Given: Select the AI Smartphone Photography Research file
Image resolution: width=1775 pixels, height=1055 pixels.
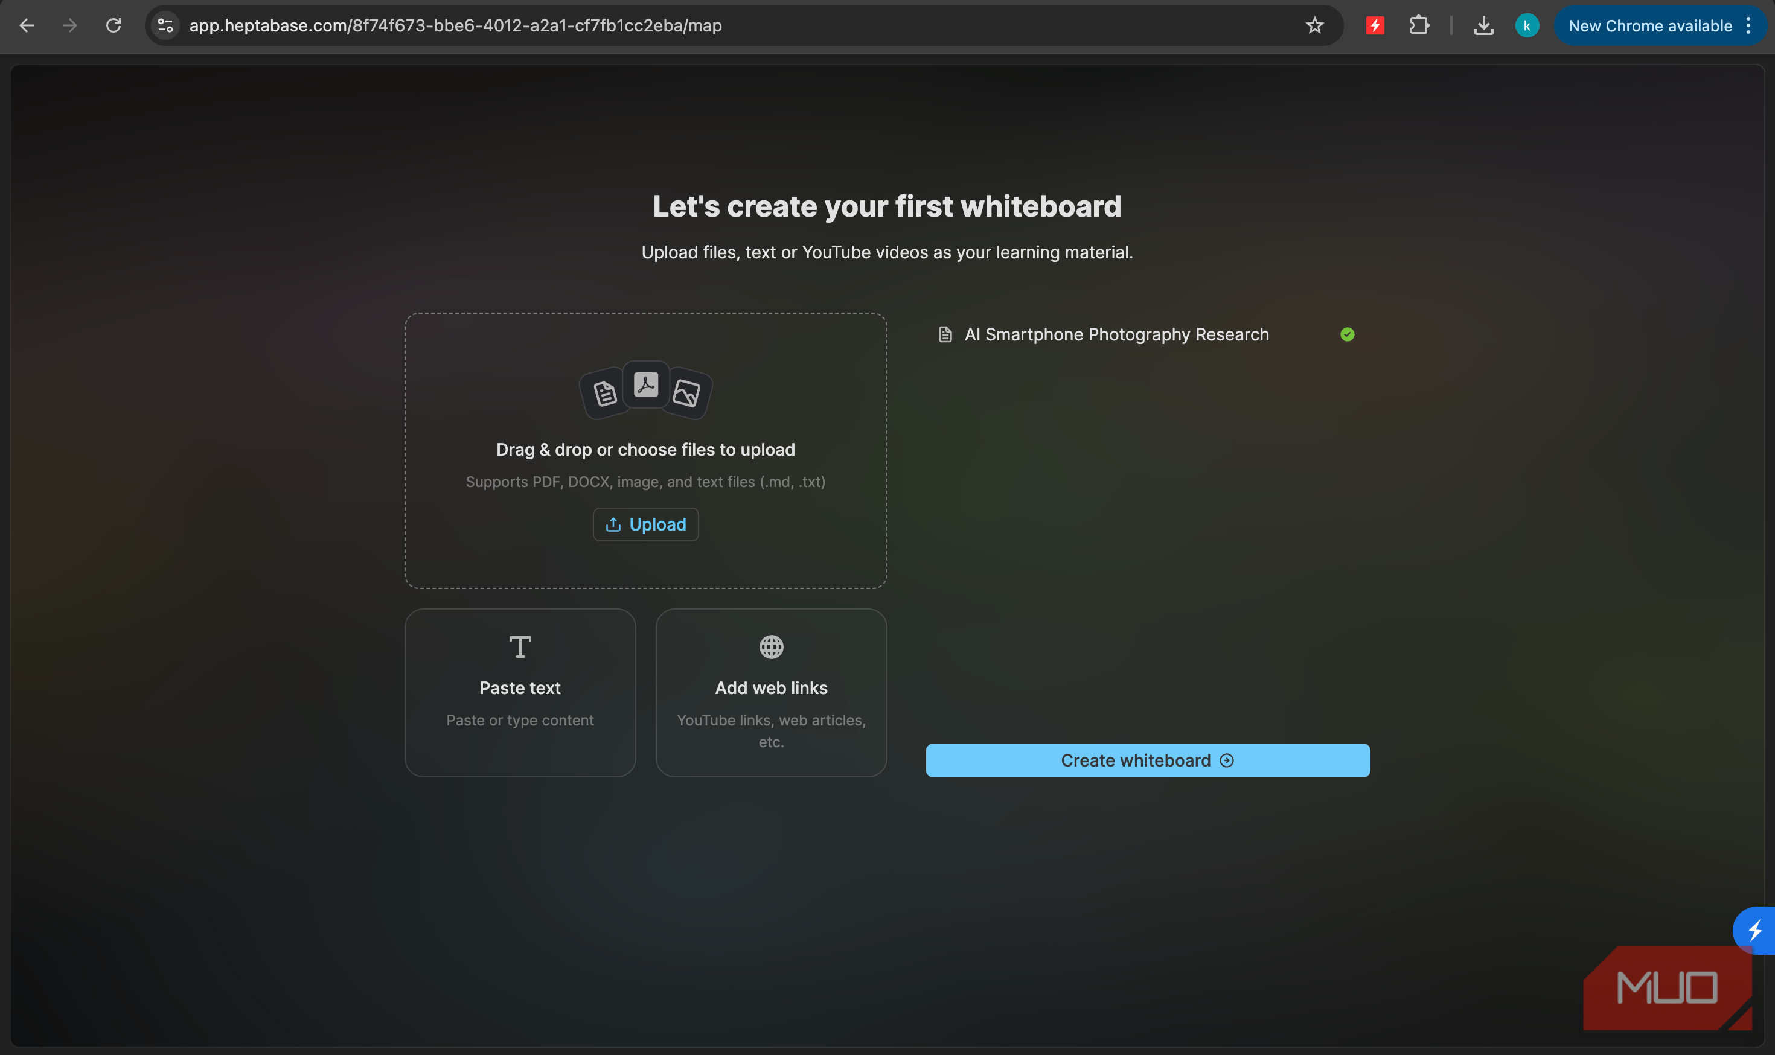Looking at the screenshot, I should click(x=1147, y=334).
